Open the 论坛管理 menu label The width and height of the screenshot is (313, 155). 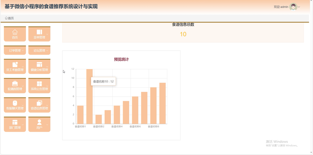(x=39, y=51)
